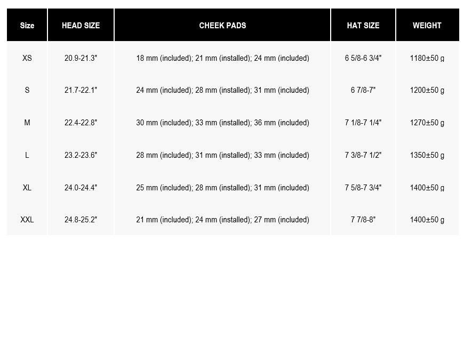Click the WEIGHT column header
Screen dimensions: 472x353
tap(427, 26)
